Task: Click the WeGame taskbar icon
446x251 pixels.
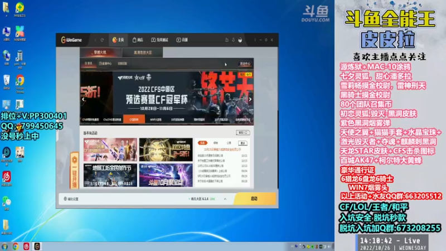Action: pyautogui.click(x=37, y=247)
